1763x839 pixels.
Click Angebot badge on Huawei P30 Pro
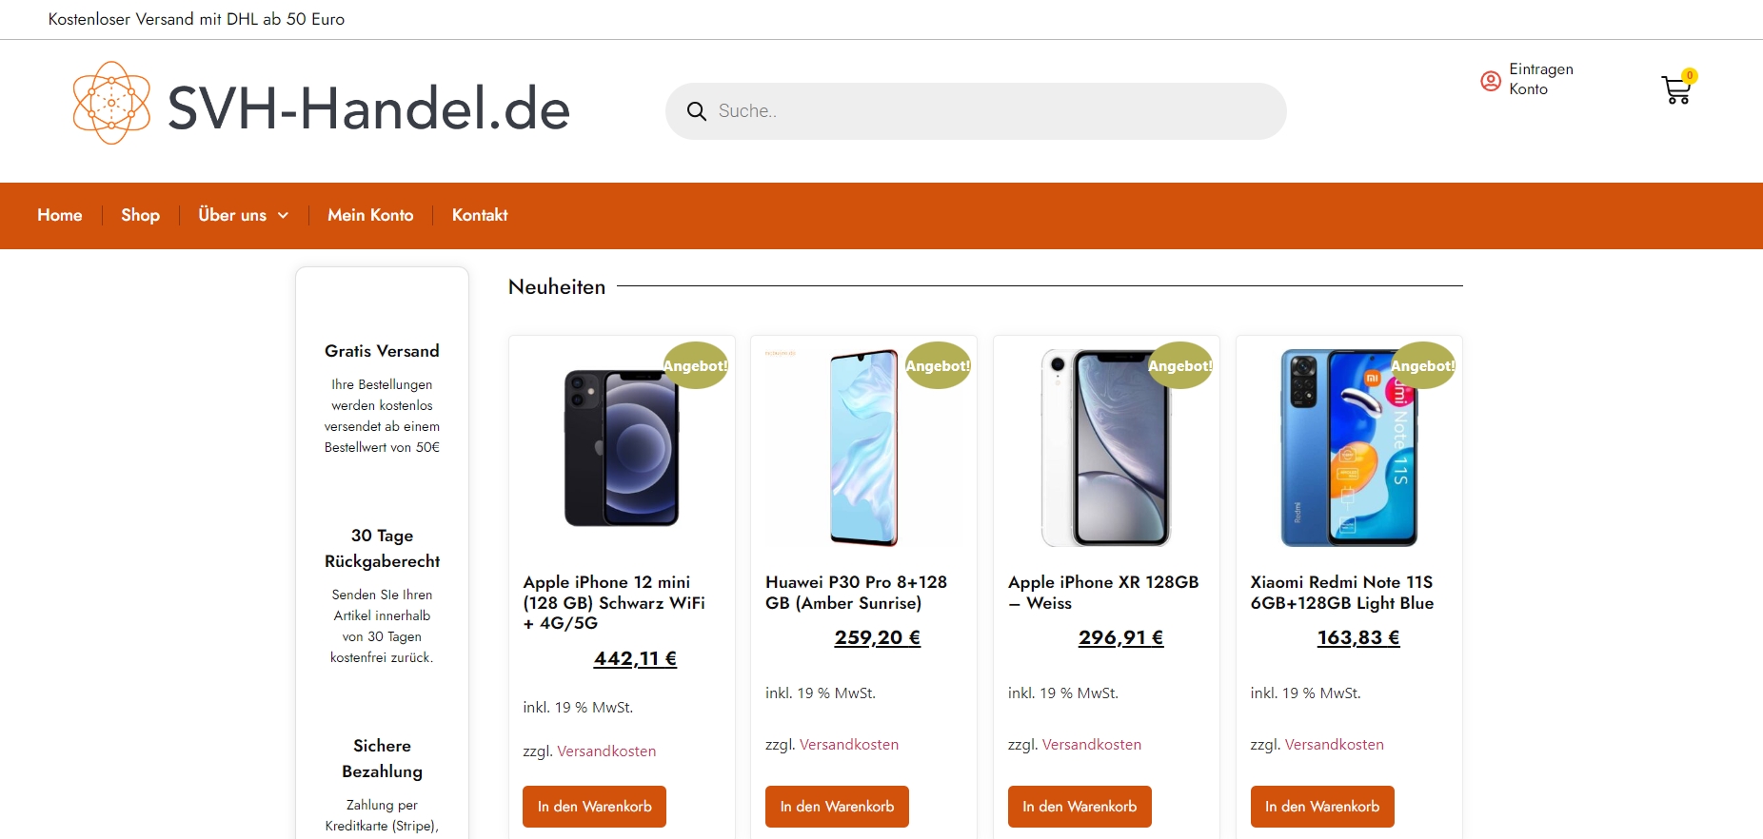[938, 365]
